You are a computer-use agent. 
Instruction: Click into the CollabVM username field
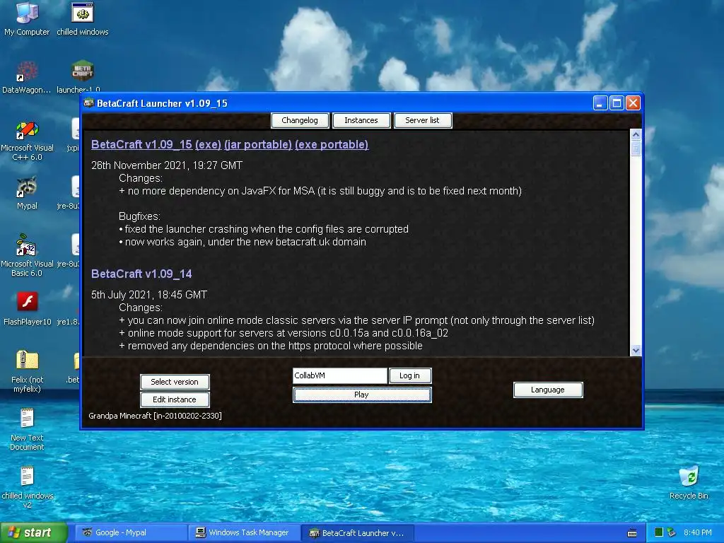click(x=340, y=375)
